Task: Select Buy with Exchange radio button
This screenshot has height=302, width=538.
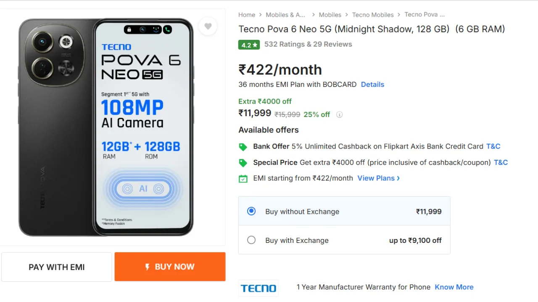Action: [251, 240]
